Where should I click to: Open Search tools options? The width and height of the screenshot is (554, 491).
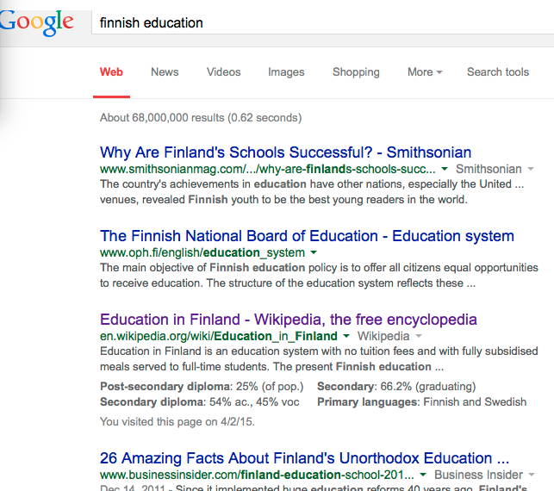(498, 72)
